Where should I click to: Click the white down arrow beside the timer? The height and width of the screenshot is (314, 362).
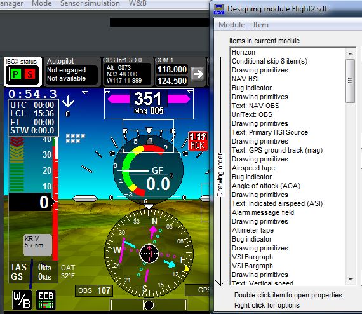coord(68,102)
